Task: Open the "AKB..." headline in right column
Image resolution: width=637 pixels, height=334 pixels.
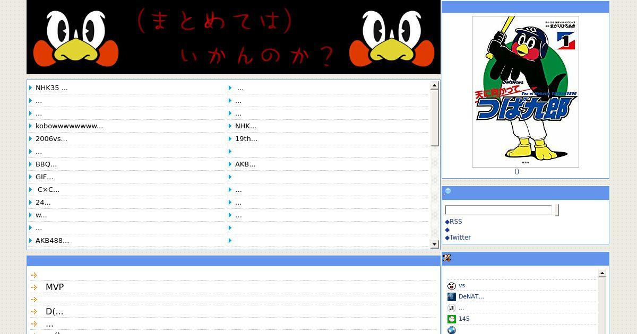Action: (245, 164)
